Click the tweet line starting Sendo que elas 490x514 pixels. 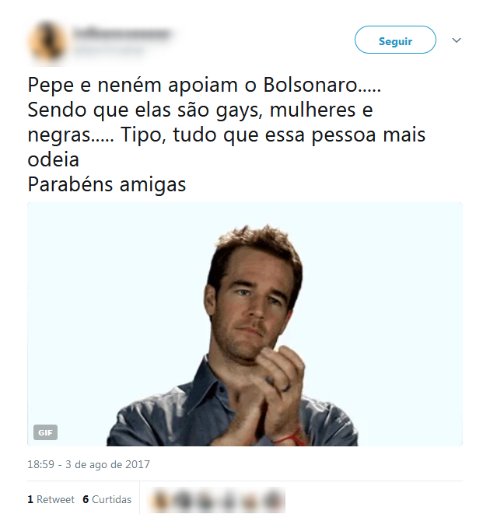click(200, 110)
